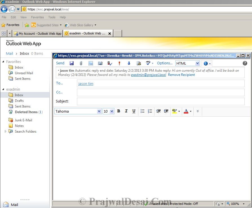Open the Tahoma font name dropdown
The image size is (252, 208).
click(99, 111)
